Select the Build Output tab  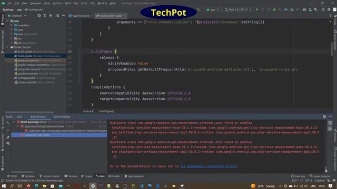point(38,117)
